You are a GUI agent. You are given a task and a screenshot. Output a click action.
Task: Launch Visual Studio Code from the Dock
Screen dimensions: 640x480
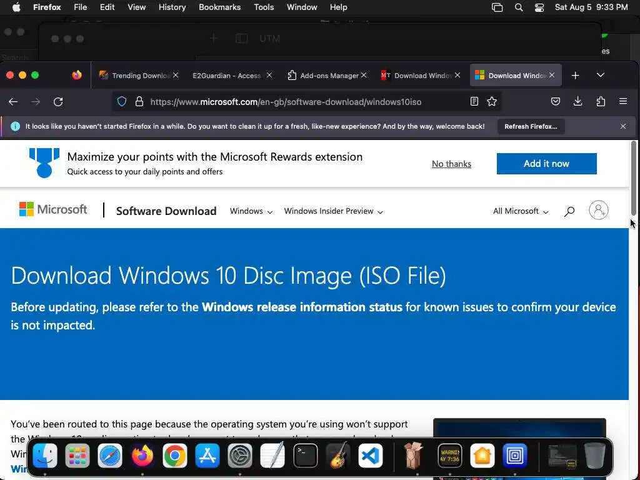370,456
